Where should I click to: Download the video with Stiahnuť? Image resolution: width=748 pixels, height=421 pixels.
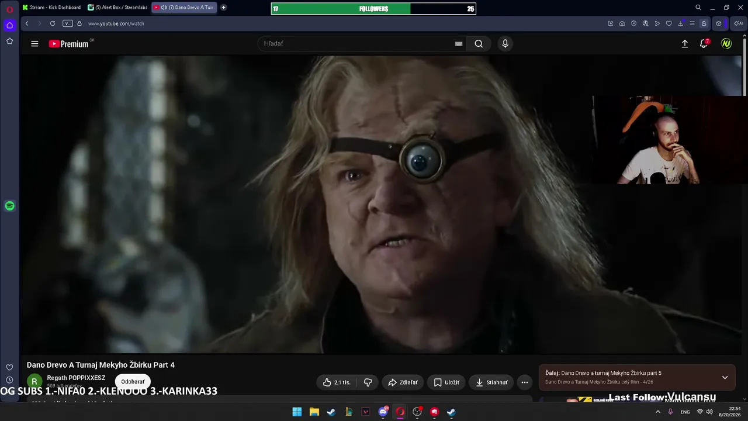point(491,382)
